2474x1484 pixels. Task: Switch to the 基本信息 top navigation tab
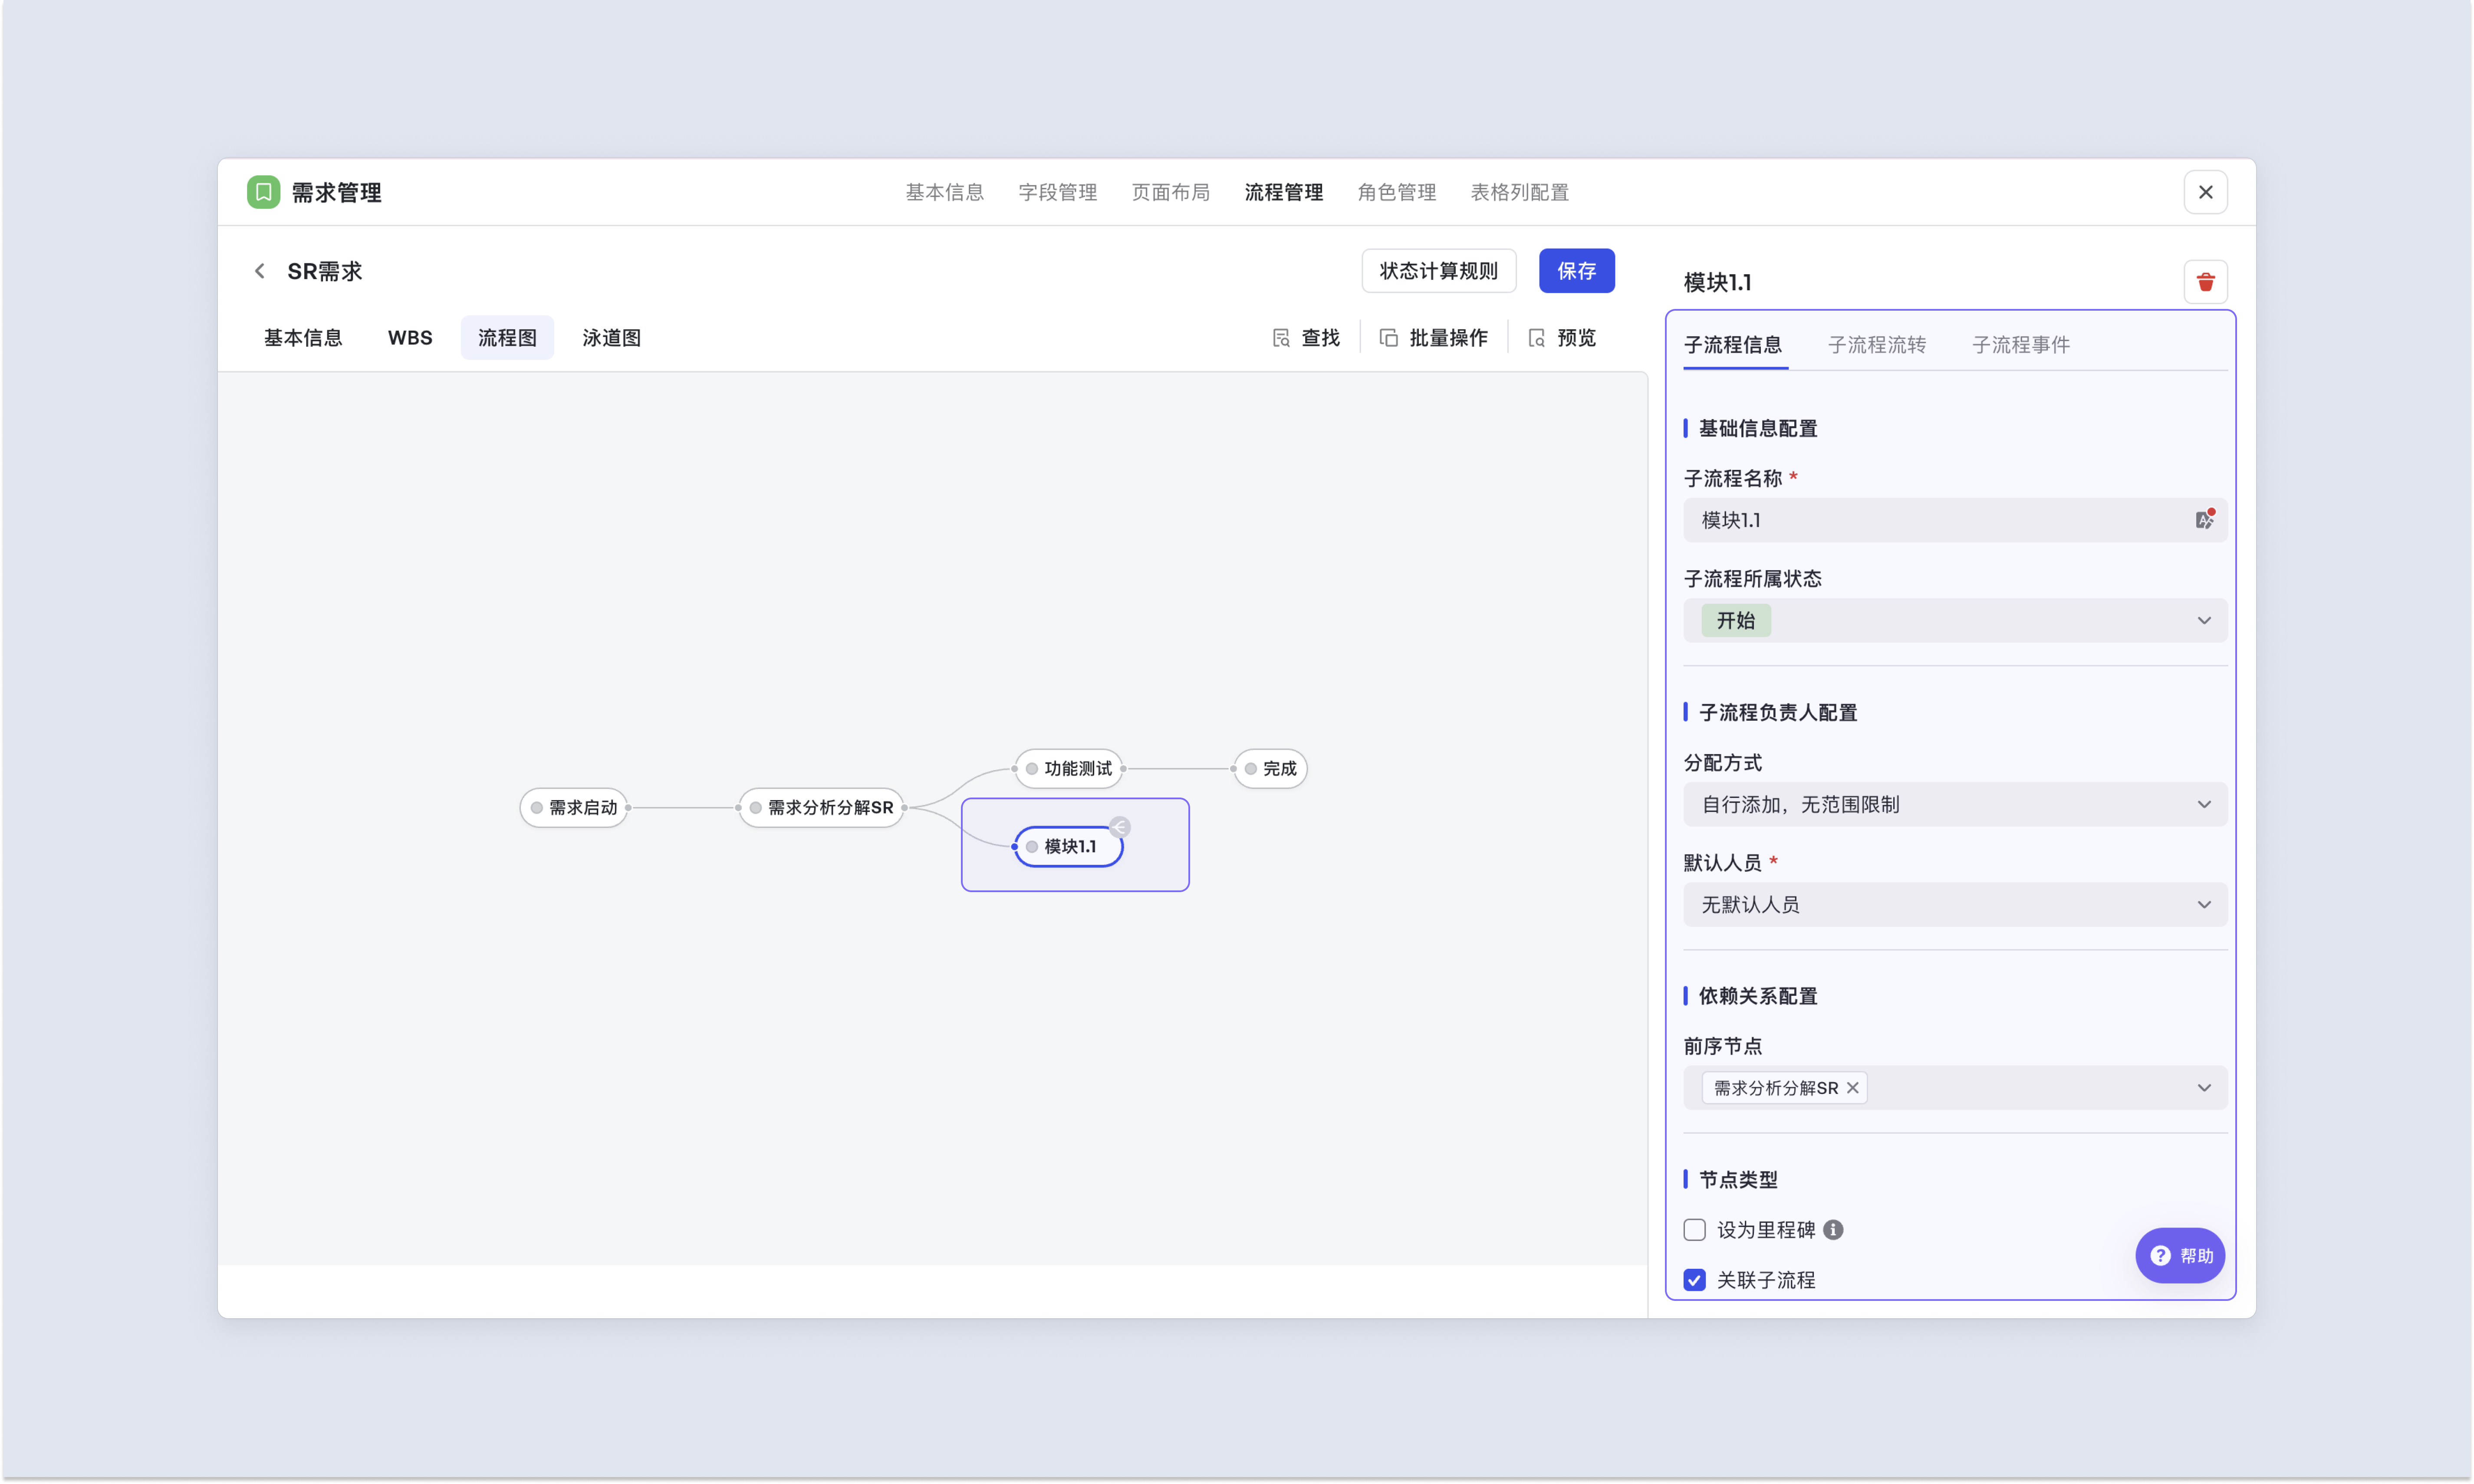pos(944,192)
